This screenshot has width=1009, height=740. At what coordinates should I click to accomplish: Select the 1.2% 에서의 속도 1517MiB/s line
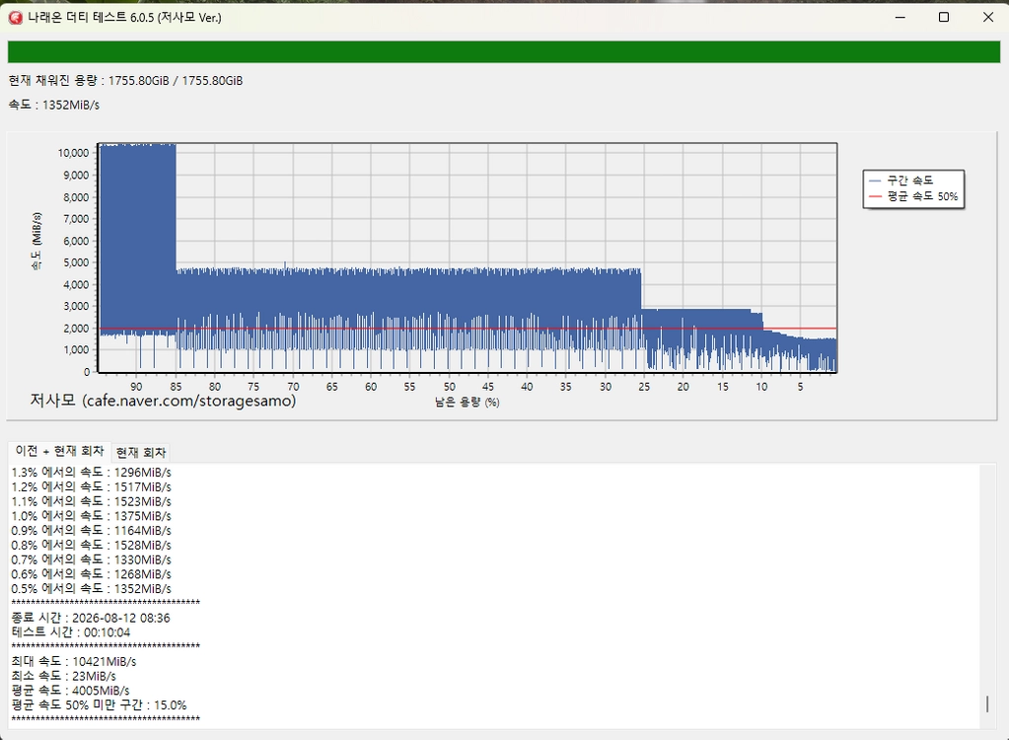pyautogui.click(x=92, y=487)
